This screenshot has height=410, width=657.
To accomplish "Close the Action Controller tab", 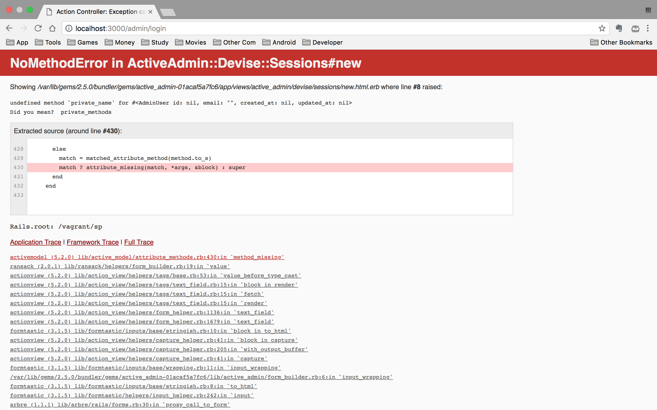I will coord(150,12).
